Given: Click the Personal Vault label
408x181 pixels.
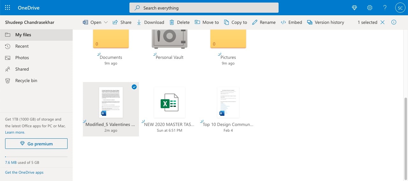Looking at the screenshot, I should pyautogui.click(x=170, y=58).
